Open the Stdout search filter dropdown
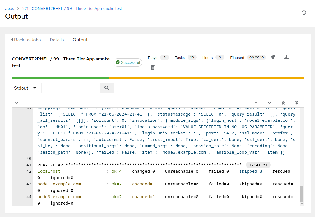Screen dimensions: 315x217 26,88
